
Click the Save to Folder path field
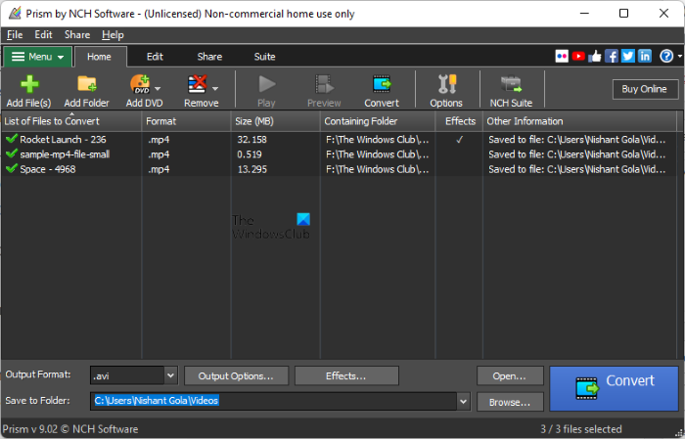click(273, 401)
